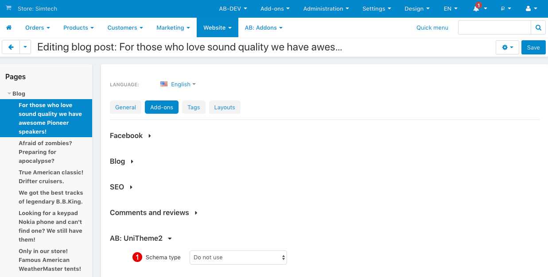Collapse the AB: UniTheme2 section
548x277 pixels.
[140, 238]
